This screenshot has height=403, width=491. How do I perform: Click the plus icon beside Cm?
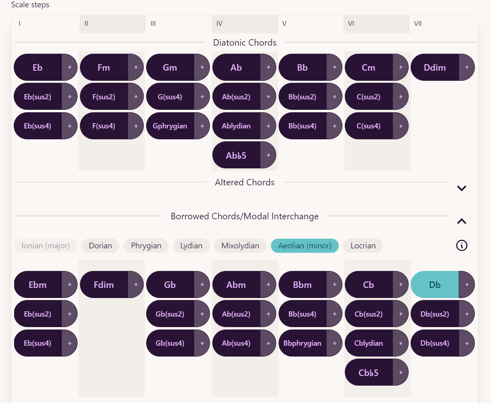click(401, 67)
